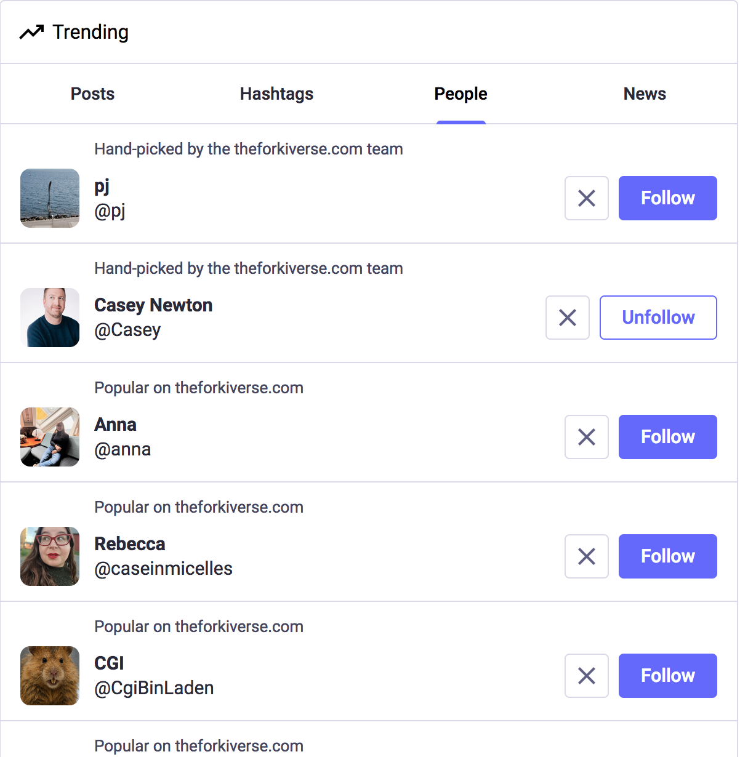Click Anna's avatar thumbnail
This screenshot has height=757, width=740.
[x=50, y=437]
